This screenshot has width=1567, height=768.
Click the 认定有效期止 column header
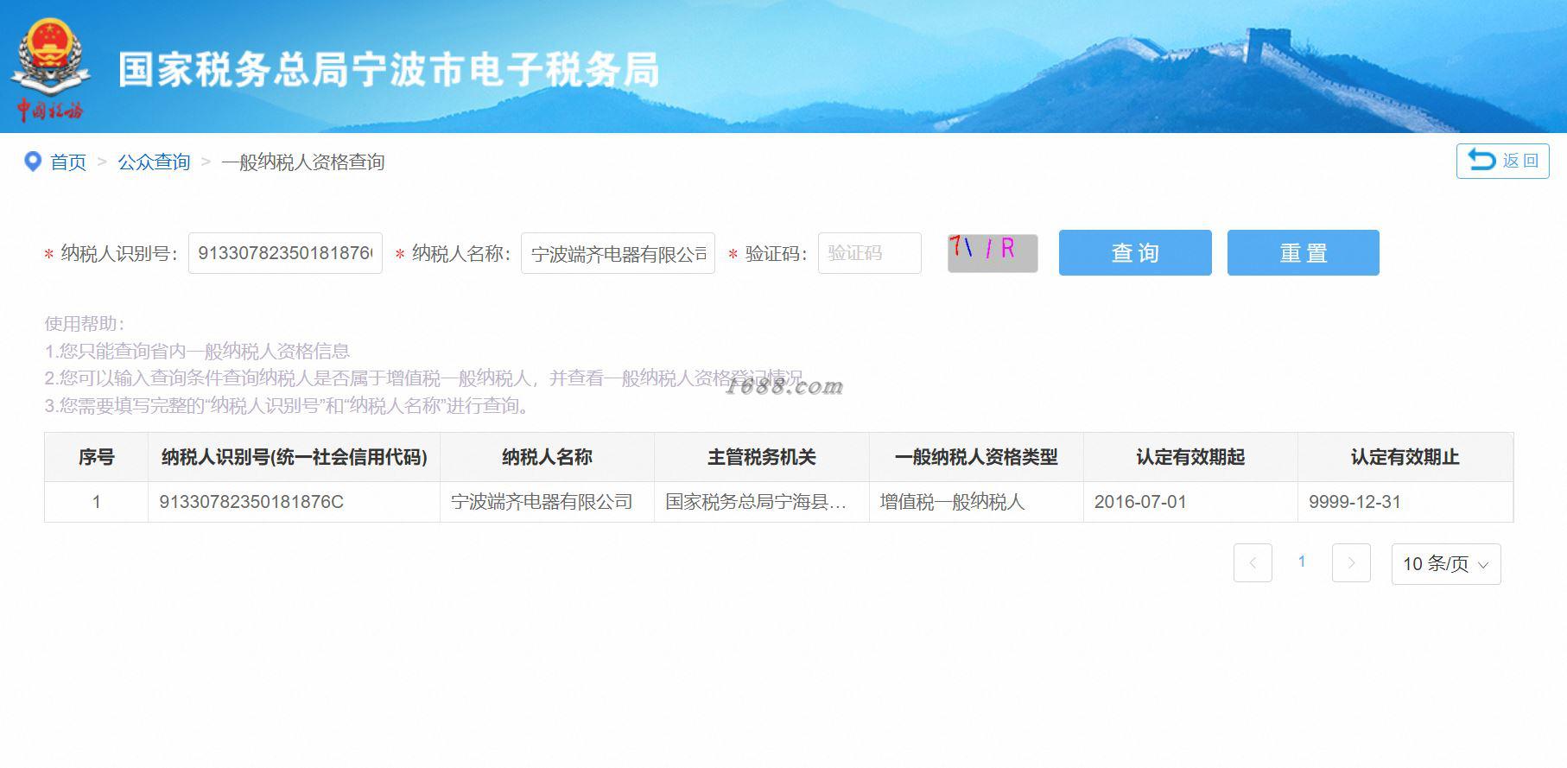1405,457
